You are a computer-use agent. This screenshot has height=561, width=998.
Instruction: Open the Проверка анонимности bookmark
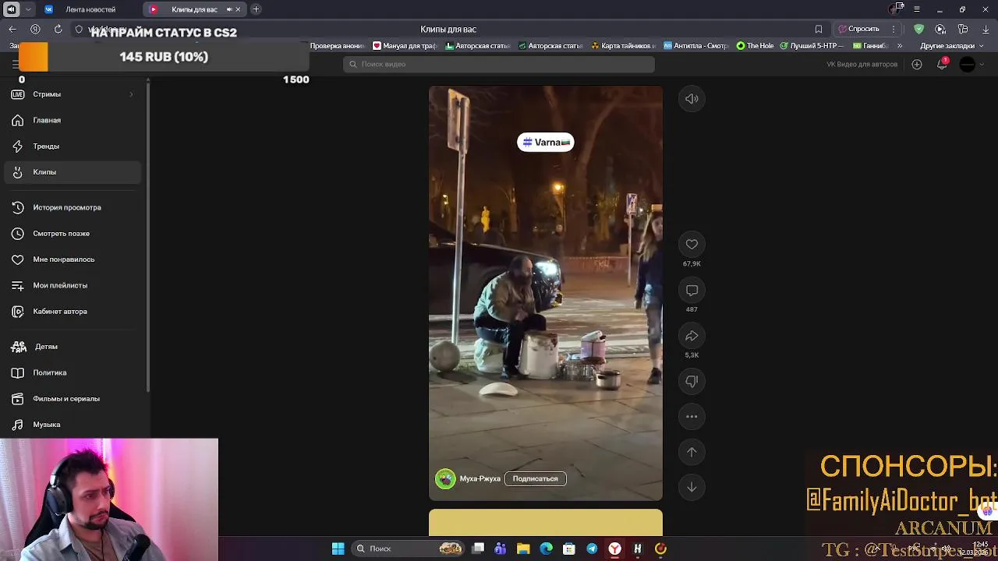pyautogui.click(x=337, y=46)
